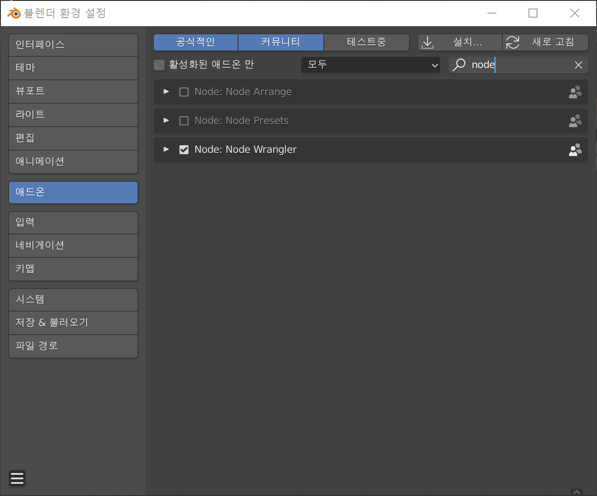Toggle the 커뮤니티 filter button
Viewport: 597px width, 496px height.
coord(280,42)
